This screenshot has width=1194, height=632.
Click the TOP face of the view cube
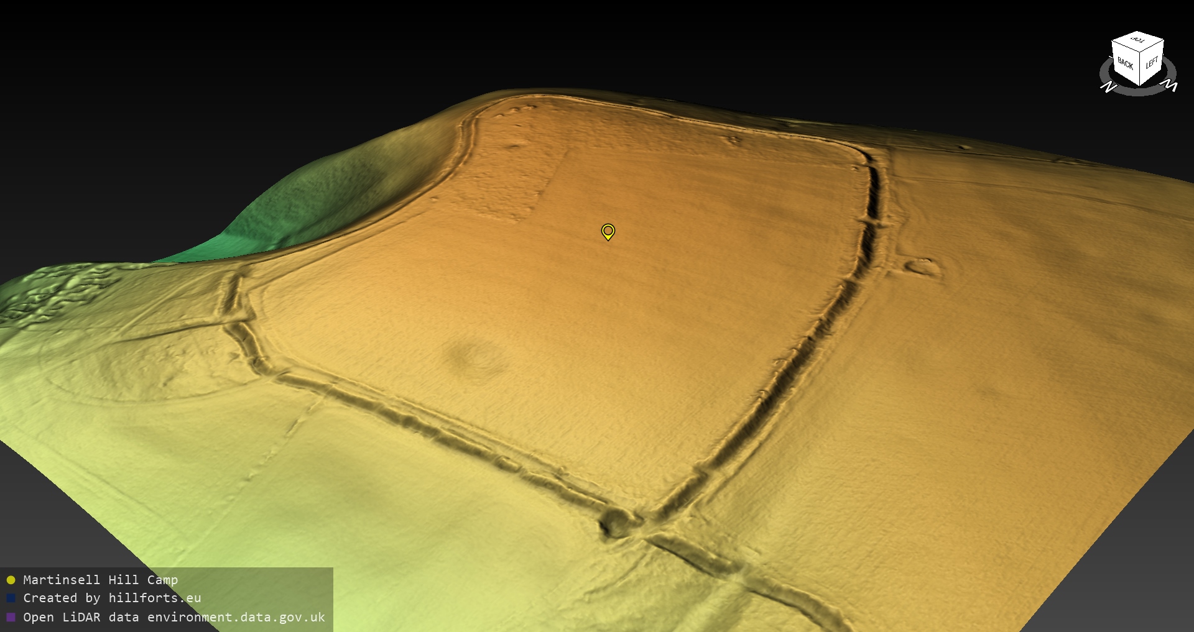pyautogui.click(x=1138, y=41)
